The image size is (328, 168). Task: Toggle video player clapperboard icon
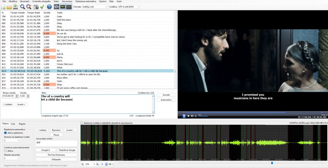[69, 7]
